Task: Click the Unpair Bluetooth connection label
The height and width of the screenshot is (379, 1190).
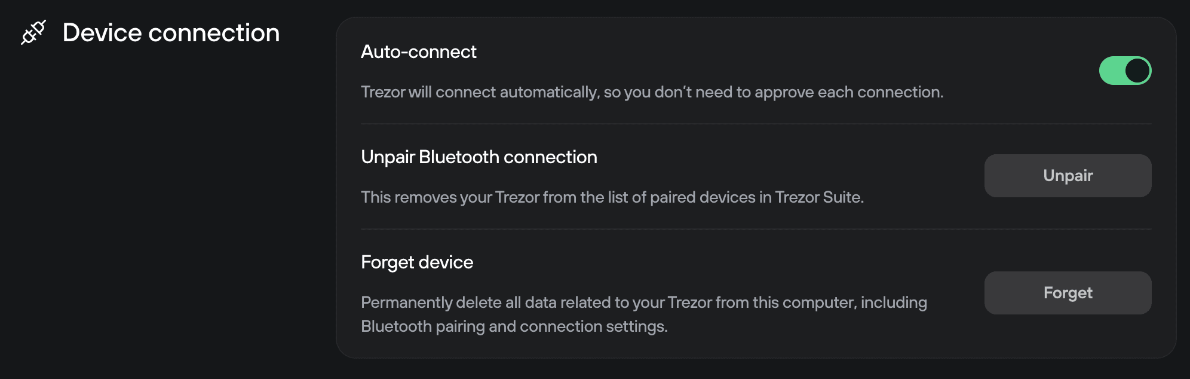Action: (479, 157)
